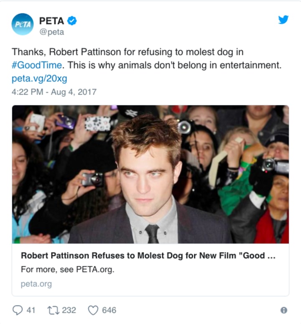Image resolution: width=301 pixels, height=324 pixels.
Task: Like the tweet with the heart icon
Action: coord(93,310)
